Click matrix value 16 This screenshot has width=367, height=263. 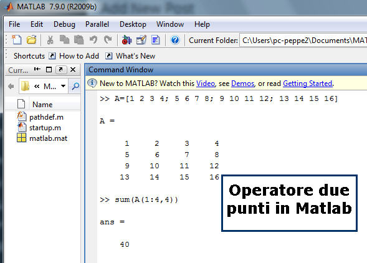[x=214, y=177]
